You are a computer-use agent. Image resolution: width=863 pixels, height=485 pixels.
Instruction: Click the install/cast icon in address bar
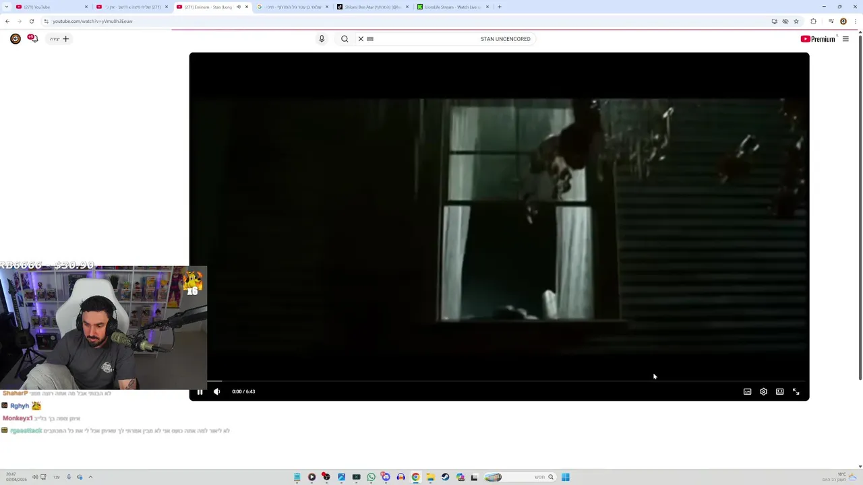(x=775, y=21)
